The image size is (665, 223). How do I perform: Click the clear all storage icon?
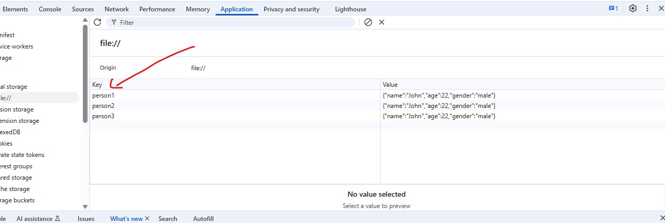[368, 22]
